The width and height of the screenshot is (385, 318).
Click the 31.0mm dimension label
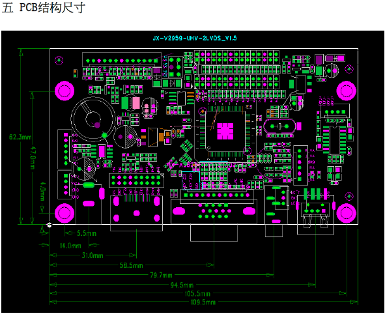coord(93,255)
